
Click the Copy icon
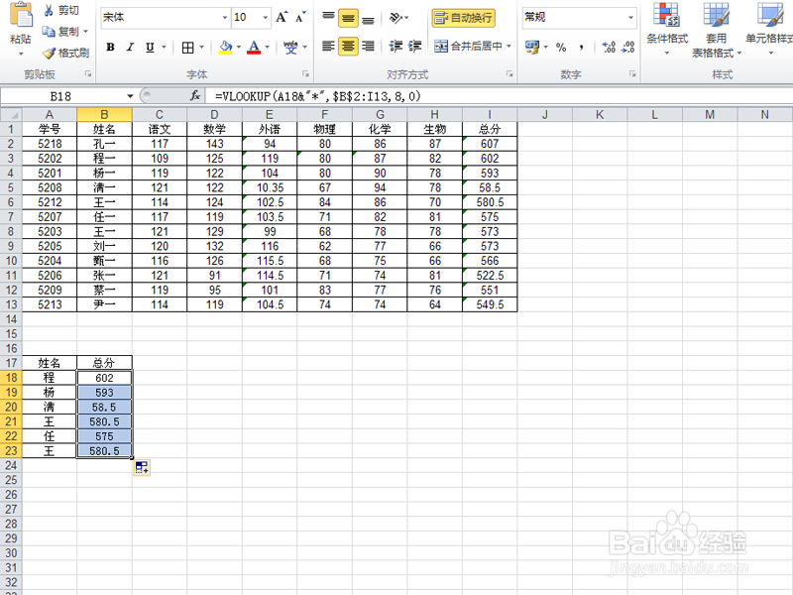[x=49, y=32]
